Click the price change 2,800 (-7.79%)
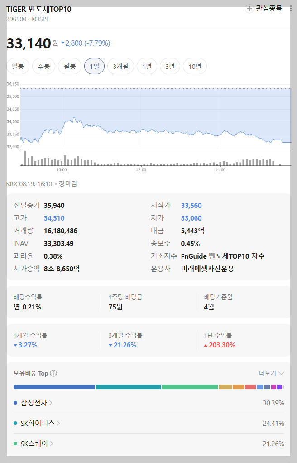The height and width of the screenshot is (463, 297). 86,43
